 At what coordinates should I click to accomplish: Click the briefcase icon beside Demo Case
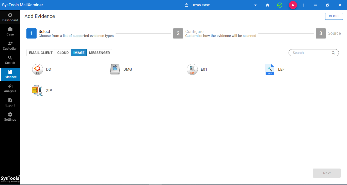(x=186, y=5)
